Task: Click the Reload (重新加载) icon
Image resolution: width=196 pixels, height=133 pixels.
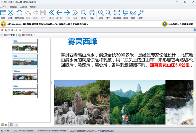Action: pyautogui.click(x=19, y=14)
